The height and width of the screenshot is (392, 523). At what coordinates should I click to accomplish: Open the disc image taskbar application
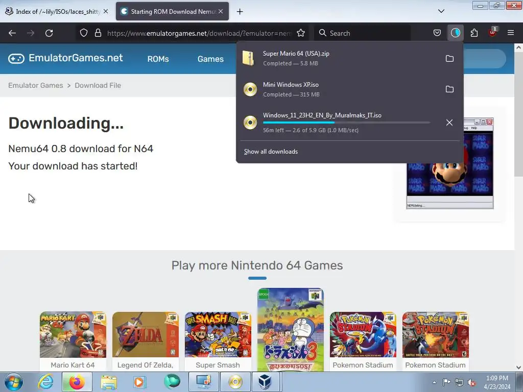[x=235, y=382]
